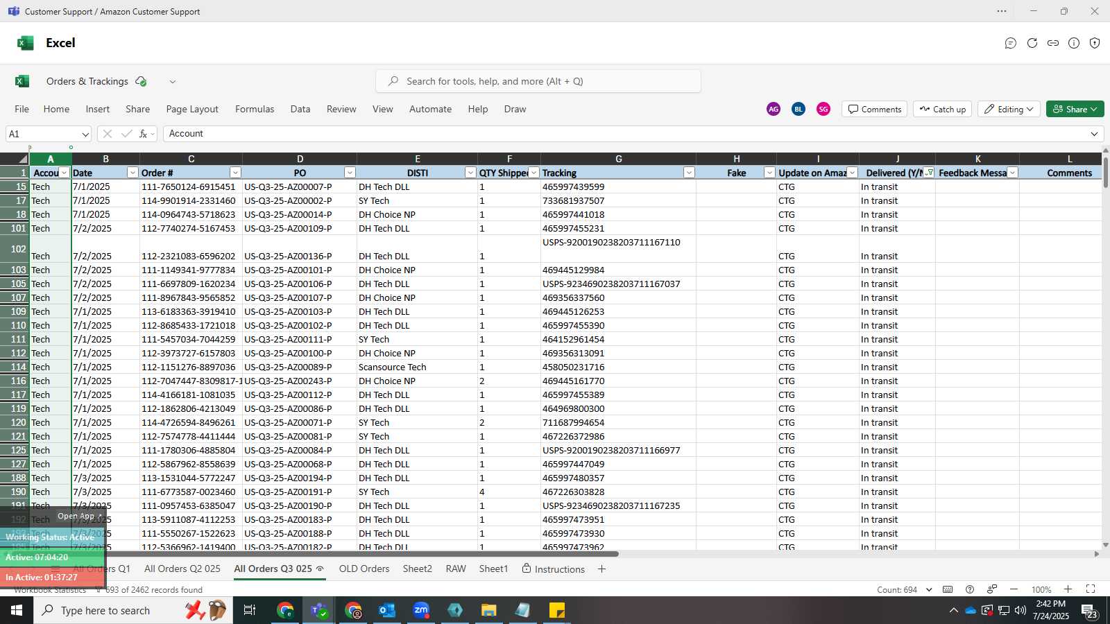Open the DISTI column filter dropdown
The height and width of the screenshot is (624, 1110).
[470, 173]
